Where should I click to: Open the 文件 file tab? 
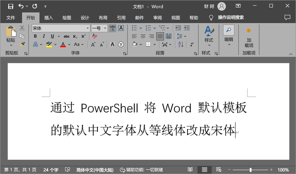click(x=11, y=18)
